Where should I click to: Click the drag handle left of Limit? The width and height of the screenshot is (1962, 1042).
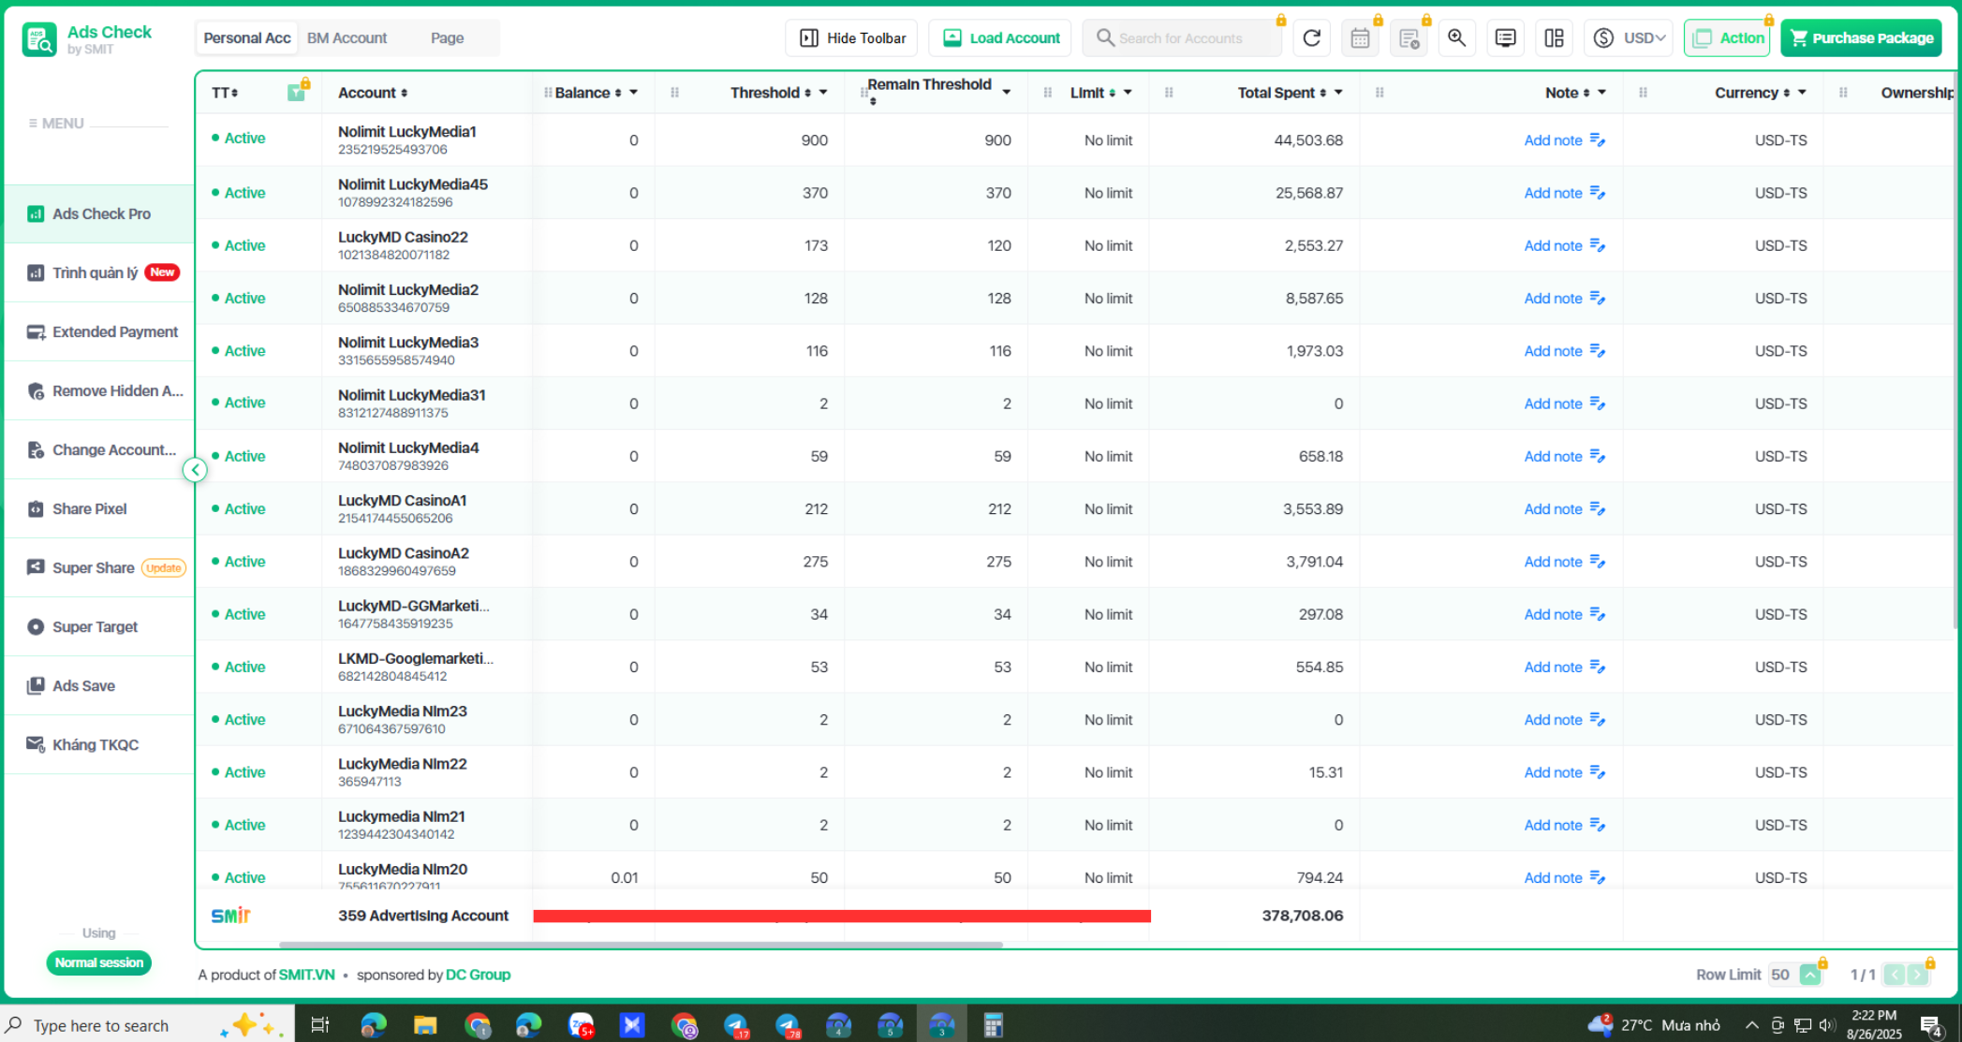pyautogui.click(x=1048, y=93)
